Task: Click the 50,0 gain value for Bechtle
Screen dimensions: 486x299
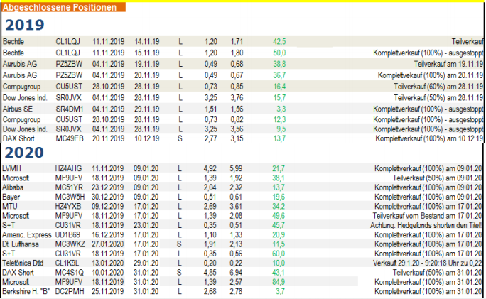Action: coord(279,53)
